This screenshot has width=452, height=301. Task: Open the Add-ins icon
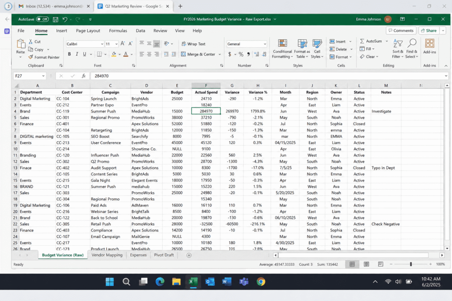429,44
